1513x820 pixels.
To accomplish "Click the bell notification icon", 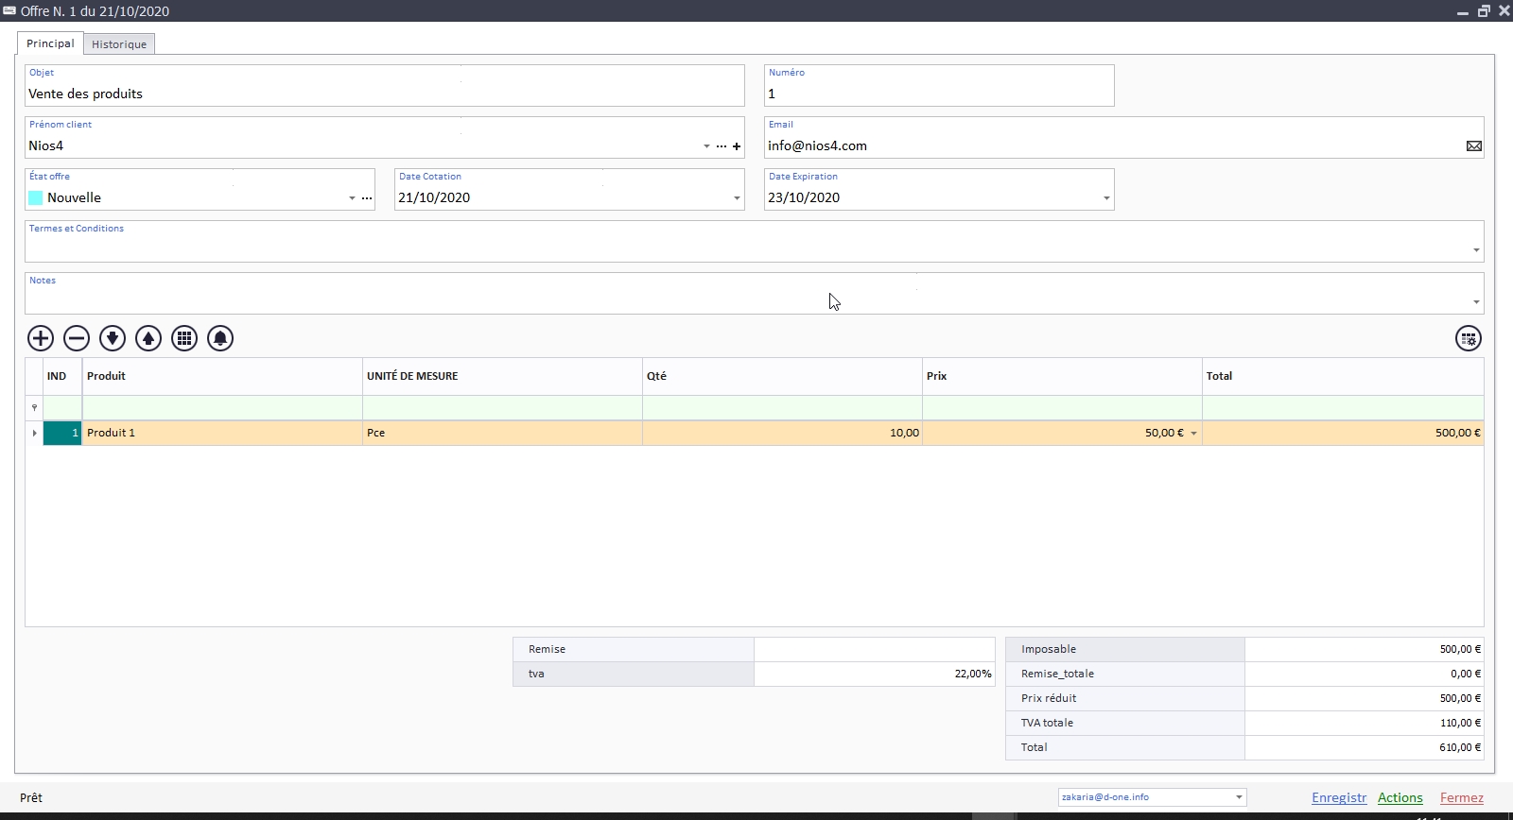I will click(220, 338).
